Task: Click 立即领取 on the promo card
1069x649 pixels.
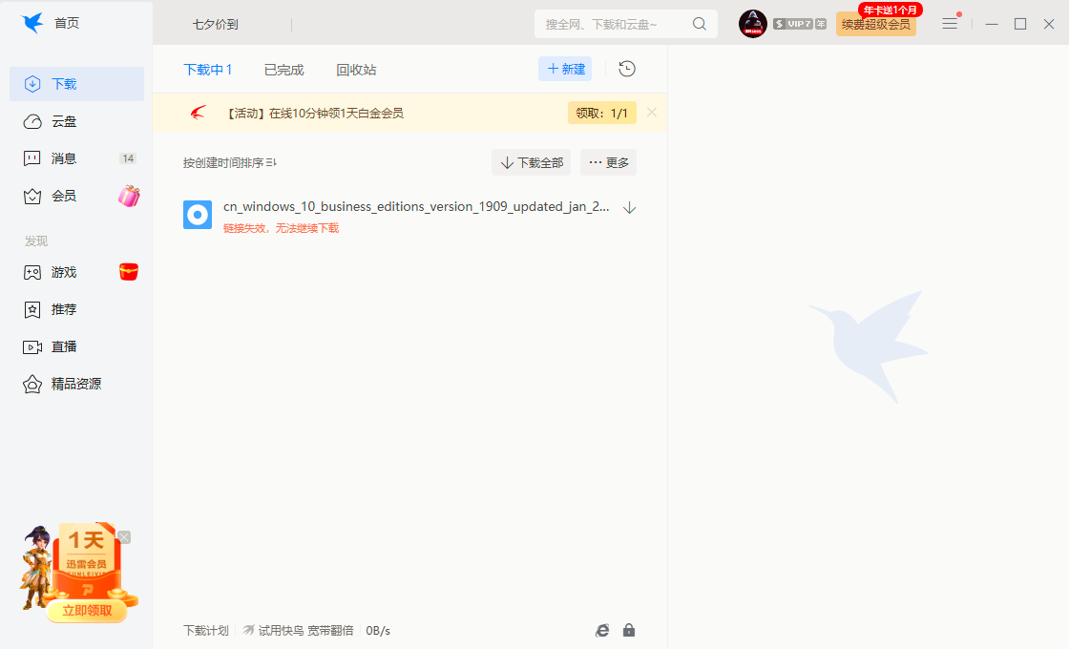Action: pyautogui.click(x=87, y=610)
